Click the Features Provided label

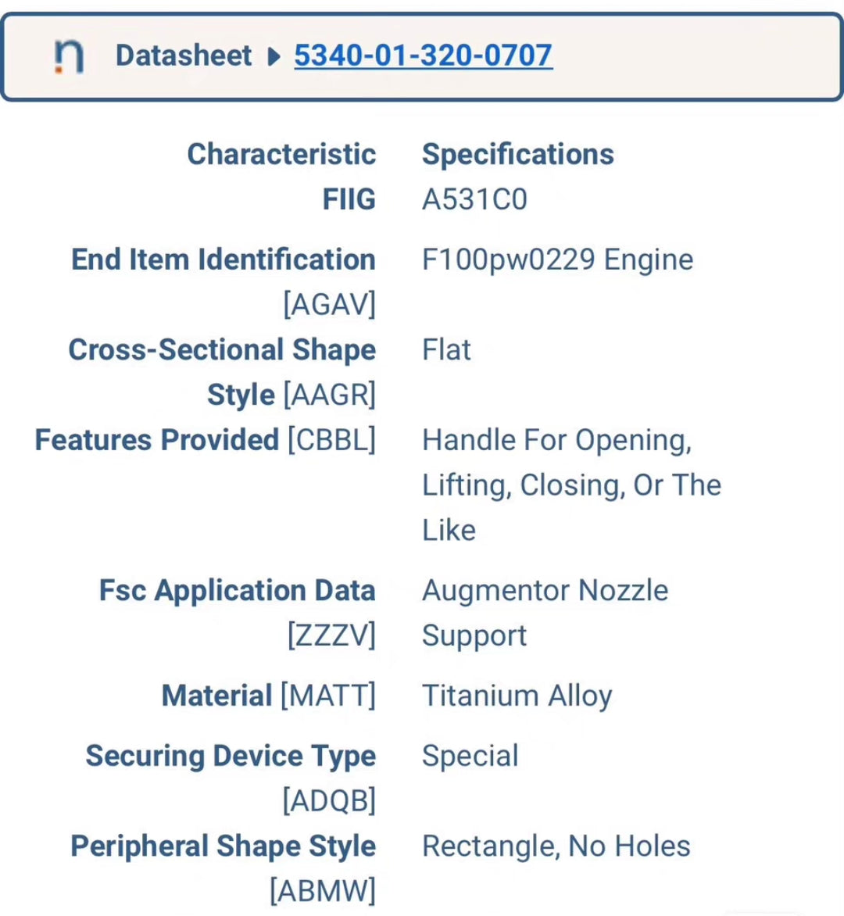click(x=157, y=440)
